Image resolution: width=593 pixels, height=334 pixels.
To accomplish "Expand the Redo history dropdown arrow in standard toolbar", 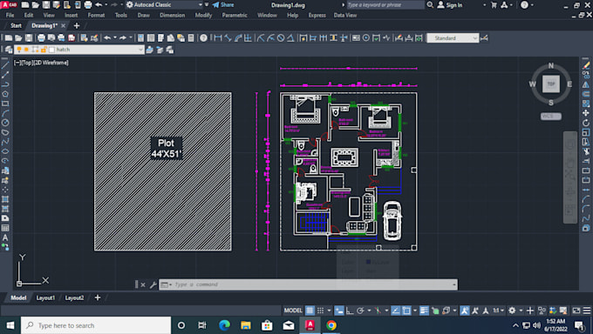I will click(x=131, y=37).
